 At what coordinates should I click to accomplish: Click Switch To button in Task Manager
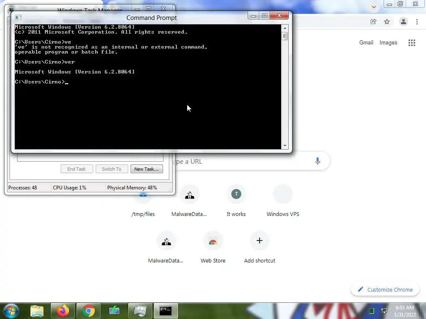point(111,169)
